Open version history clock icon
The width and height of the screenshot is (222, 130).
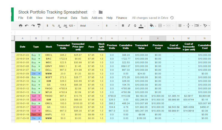coord(172,18)
